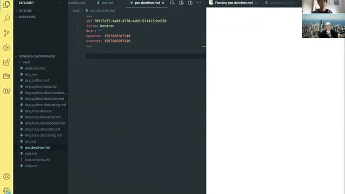This screenshot has width=345, height=194.
Task: Open the Run and Debug view
Action: (6, 48)
